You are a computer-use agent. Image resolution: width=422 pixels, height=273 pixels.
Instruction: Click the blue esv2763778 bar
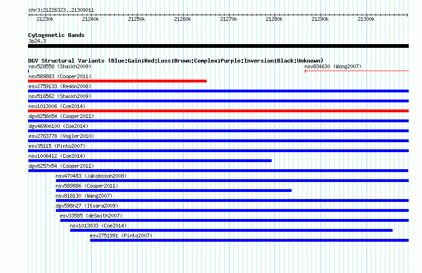pos(218,141)
